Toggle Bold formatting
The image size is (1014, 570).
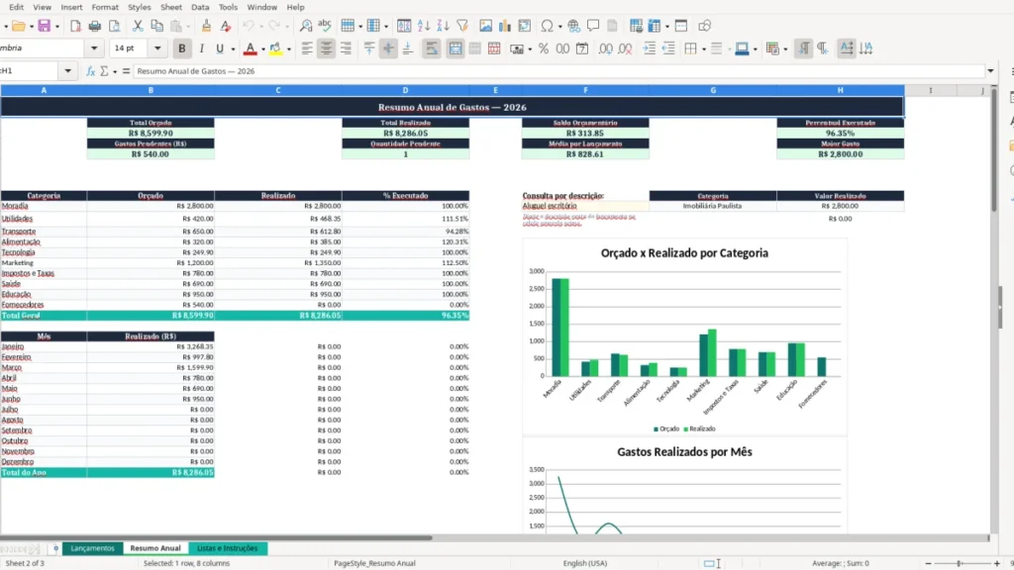(182, 48)
